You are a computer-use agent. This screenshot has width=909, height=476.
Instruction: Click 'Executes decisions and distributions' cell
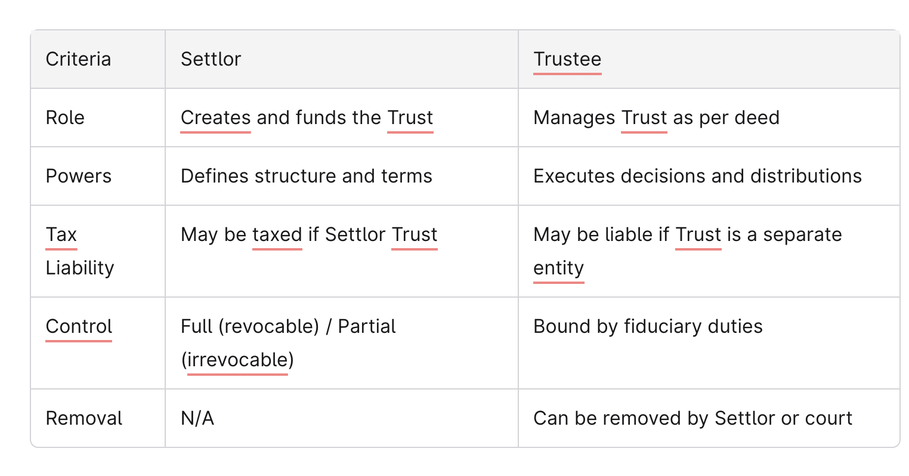[x=698, y=176]
